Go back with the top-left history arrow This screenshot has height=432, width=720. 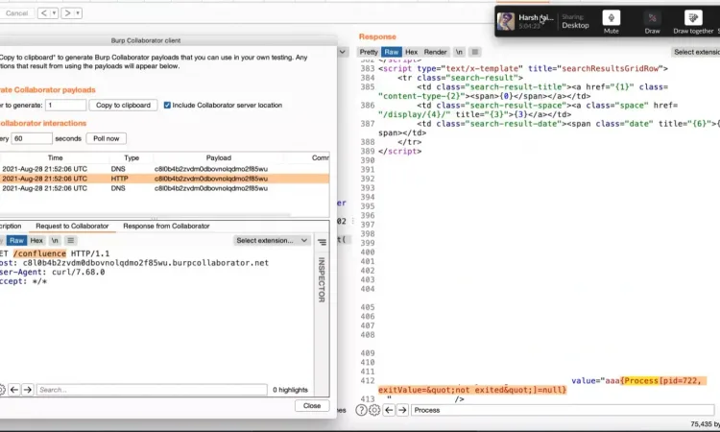pos(43,13)
